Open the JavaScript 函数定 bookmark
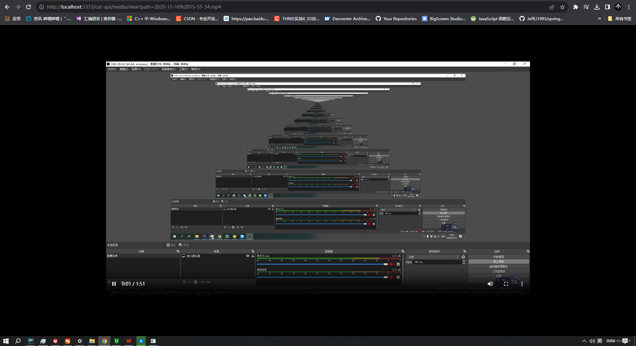The width and height of the screenshot is (636, 346). coord(493,19)
